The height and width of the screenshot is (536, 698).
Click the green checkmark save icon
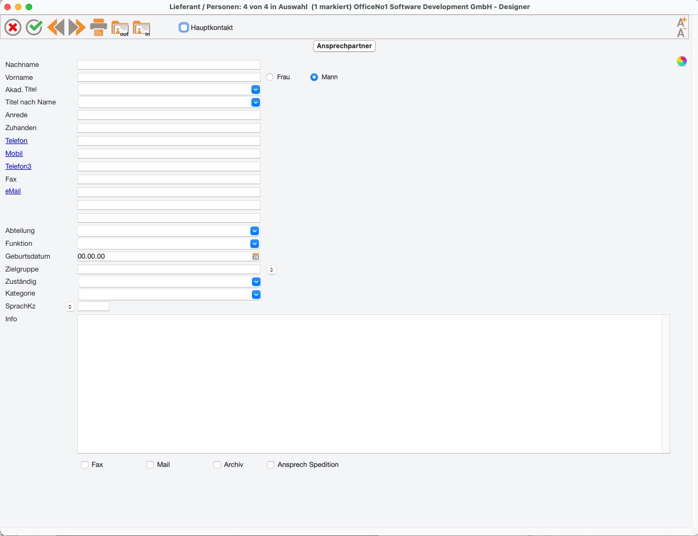(x=34, y=27)
